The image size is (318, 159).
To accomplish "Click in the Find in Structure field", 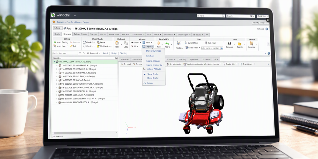I will click(65, 53).
